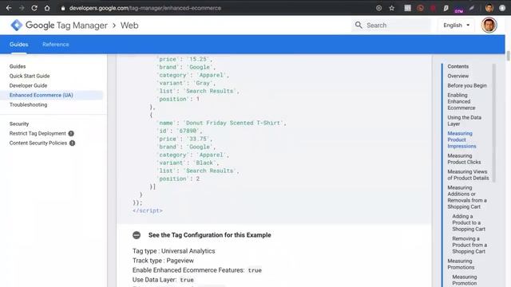Click the '</script>' closing tag text
This screenshot has width=511, height=287.
pyautogui.click(x=147, y=210)
